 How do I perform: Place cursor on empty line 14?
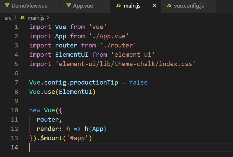pos(131,147)
